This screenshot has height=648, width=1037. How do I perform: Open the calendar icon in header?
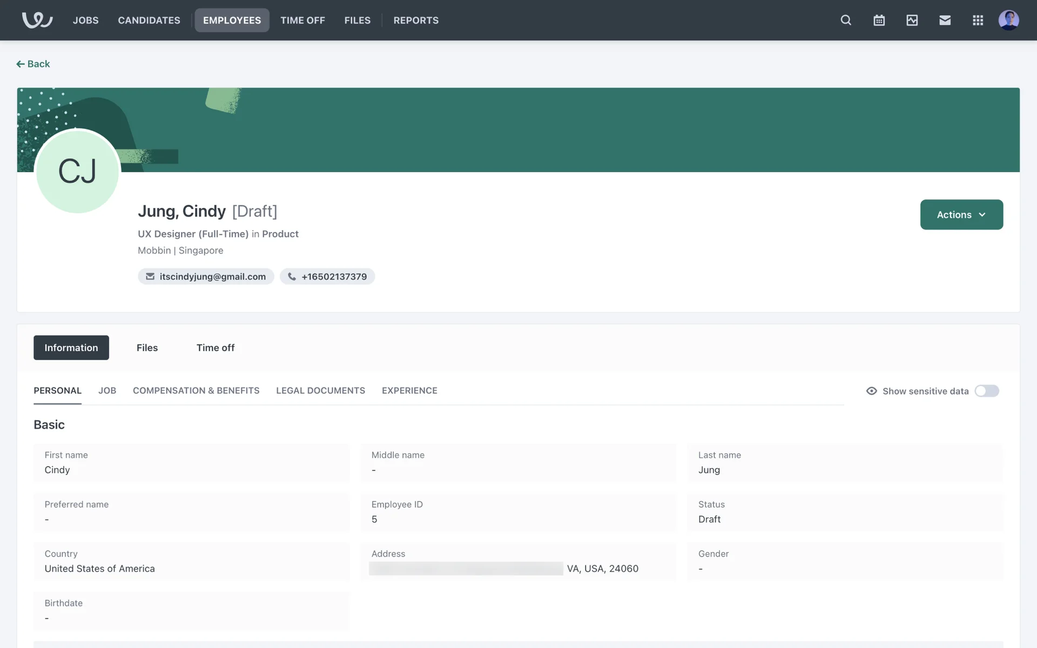879,20
